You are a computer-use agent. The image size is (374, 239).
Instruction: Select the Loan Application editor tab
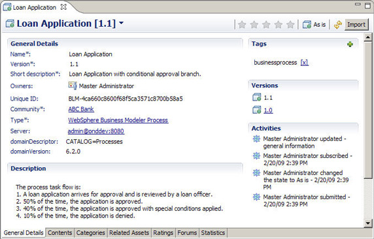click(35, 7)
